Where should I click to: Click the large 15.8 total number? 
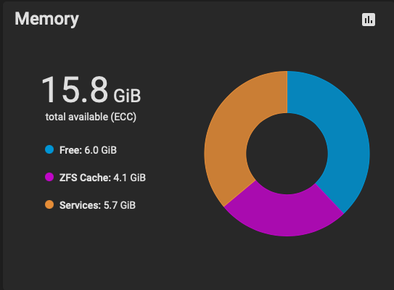pos(75,90)
